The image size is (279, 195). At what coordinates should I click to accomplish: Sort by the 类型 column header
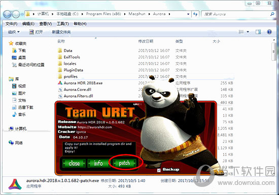pos(179,41)
